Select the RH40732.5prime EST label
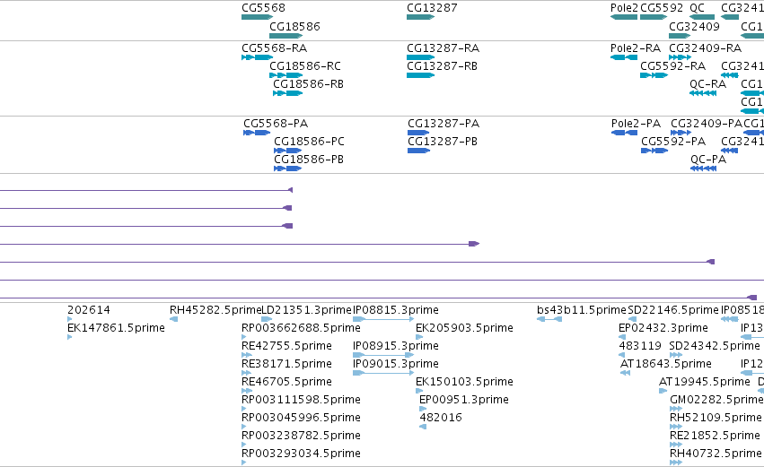The height and width of the screenshot is (467, 764). 716,454
